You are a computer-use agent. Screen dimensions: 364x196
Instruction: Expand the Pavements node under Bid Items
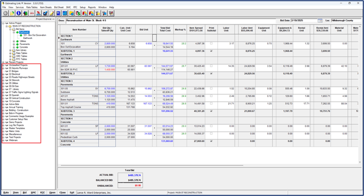14,44
